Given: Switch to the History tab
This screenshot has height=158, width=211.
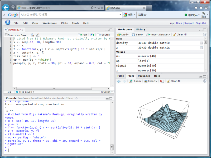Looking at the screenshot, I should [x=140, y=29].
